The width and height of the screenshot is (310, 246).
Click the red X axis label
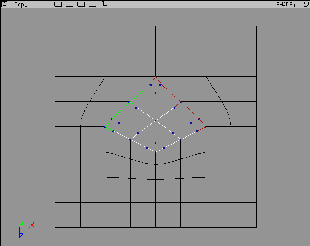[32, 225]
